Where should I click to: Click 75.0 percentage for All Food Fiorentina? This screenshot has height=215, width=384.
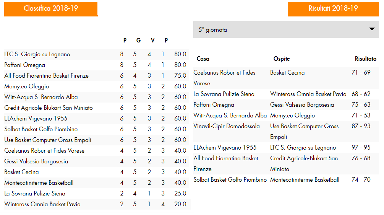(180, 76)
